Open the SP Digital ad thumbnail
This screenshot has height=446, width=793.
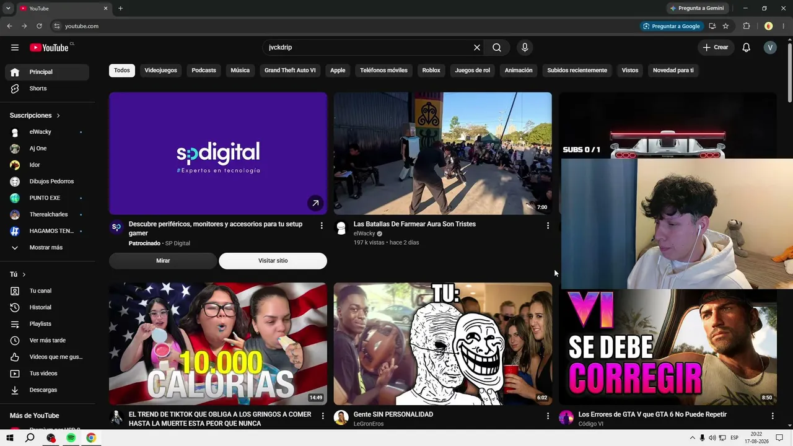point(218,154)
